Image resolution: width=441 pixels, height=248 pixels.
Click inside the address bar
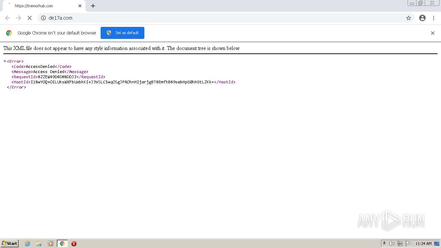coord(138,18)
